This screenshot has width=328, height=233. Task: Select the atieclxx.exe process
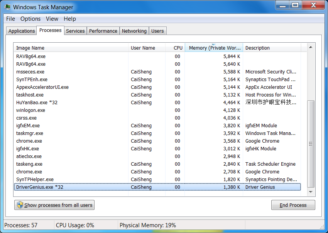pos(157,156)
